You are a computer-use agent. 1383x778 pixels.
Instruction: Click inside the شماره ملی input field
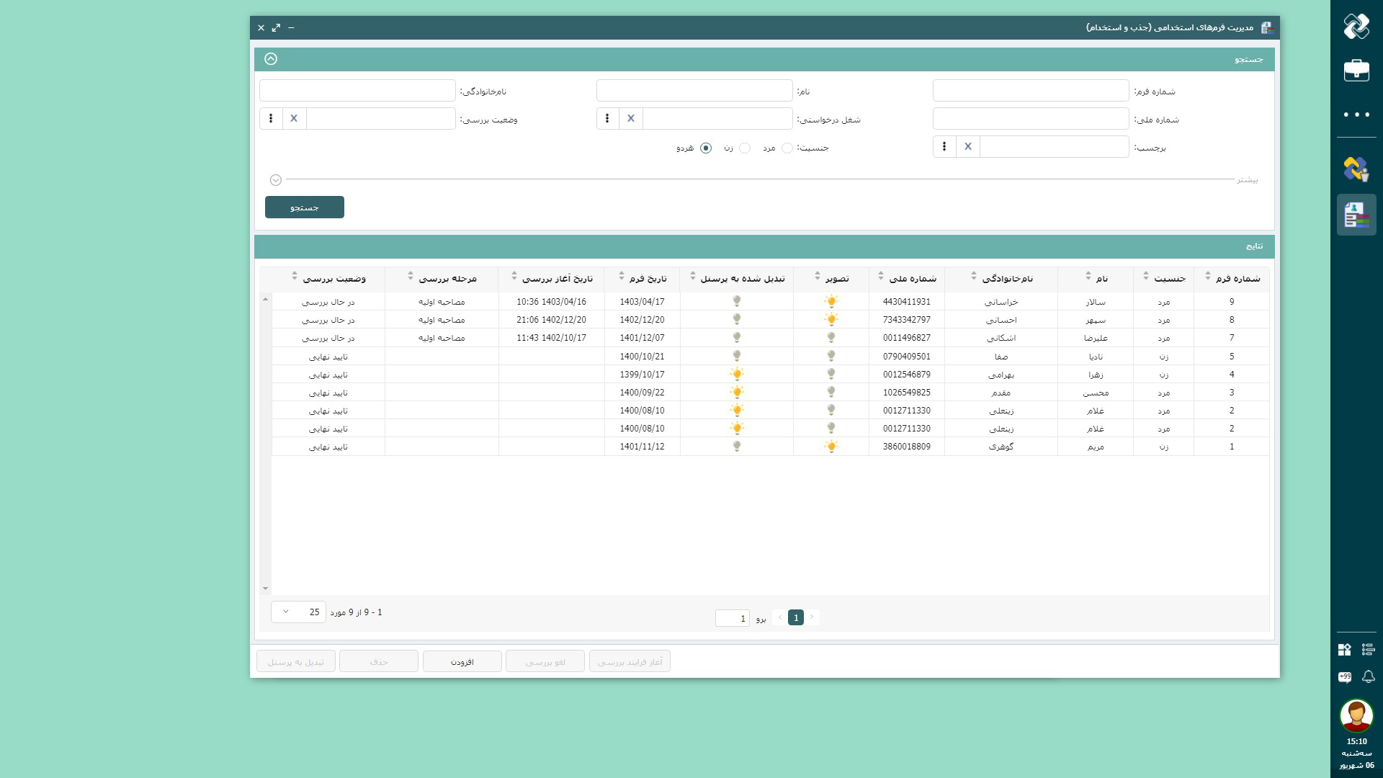coord(1030,119)
